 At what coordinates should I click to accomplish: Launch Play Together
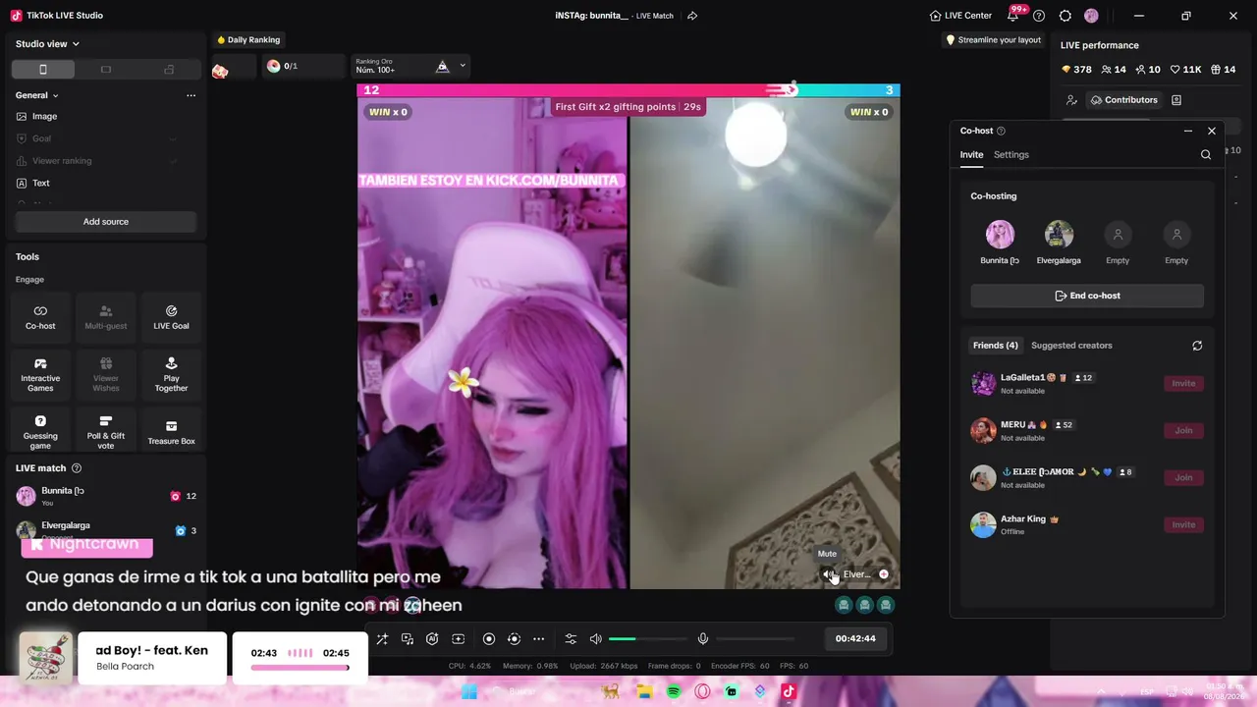pos(171,375)
